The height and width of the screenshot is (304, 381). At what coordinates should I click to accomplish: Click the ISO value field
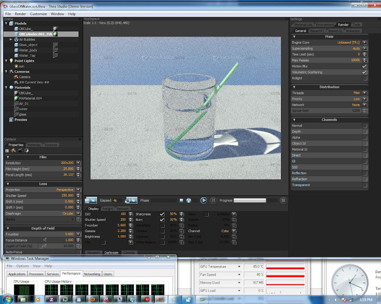click(x=122, y=214)
